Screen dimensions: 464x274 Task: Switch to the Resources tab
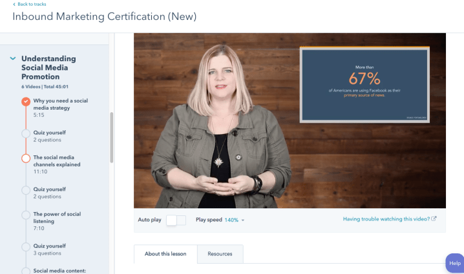coord(220,254)
